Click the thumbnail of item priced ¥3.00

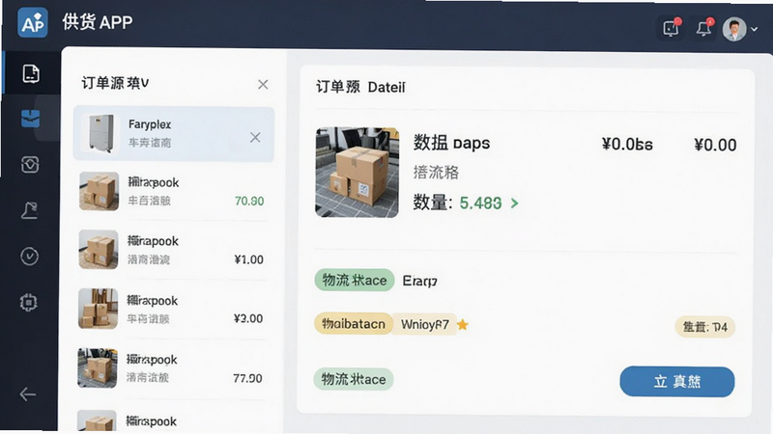[x=99, y=309]
